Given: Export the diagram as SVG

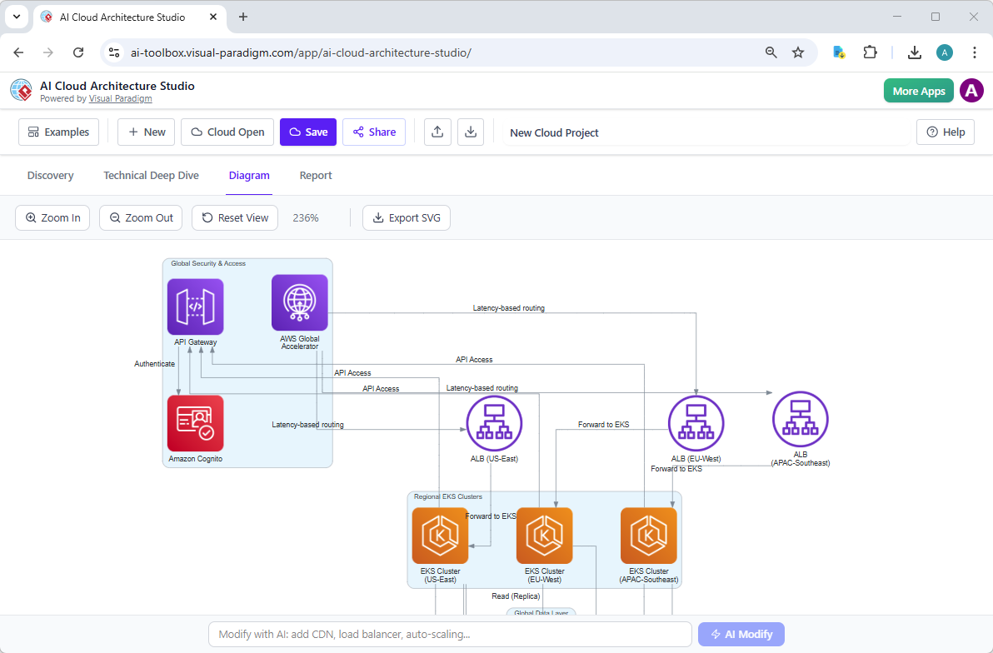Looking at the screenshot, I should point(407,217).
